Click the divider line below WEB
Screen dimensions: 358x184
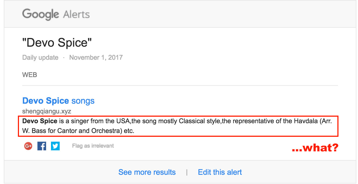(180, 85)
